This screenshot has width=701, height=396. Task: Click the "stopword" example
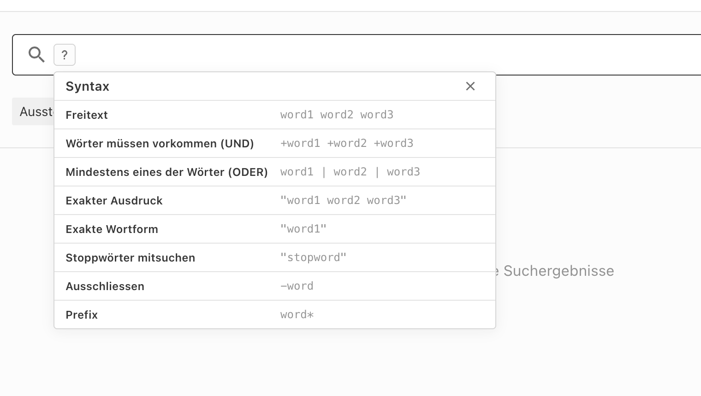click(314, 257)
